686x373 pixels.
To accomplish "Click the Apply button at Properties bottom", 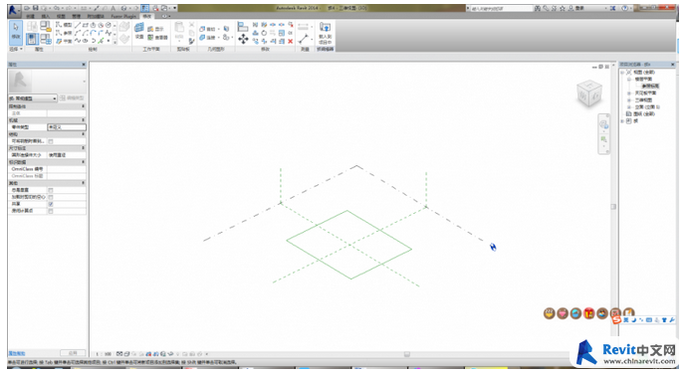I will point(73,353).
